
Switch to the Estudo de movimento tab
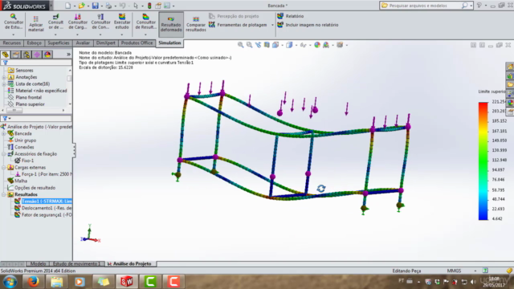tap(75, 264)
